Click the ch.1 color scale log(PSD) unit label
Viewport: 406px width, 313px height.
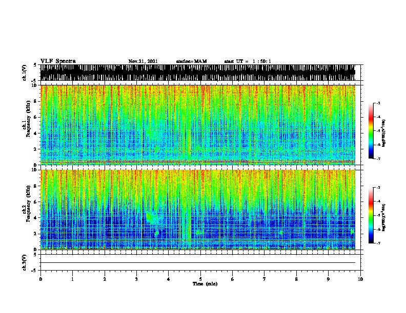[384, 133]
